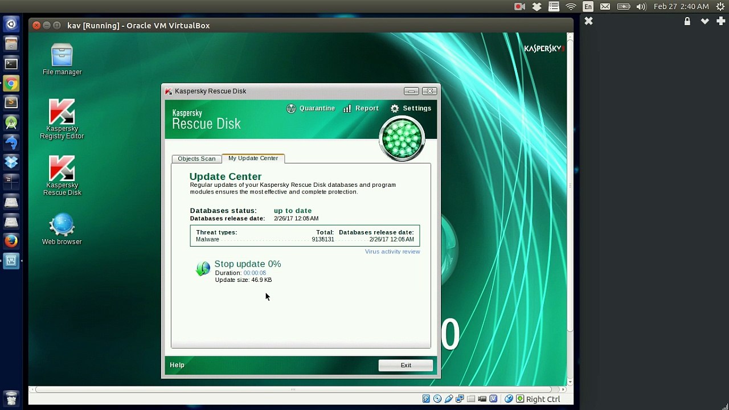This screenshot has width=729, height=410.
Task: Open the battery indicator menu
Action: pyautogui.click(x=624, y=7)
